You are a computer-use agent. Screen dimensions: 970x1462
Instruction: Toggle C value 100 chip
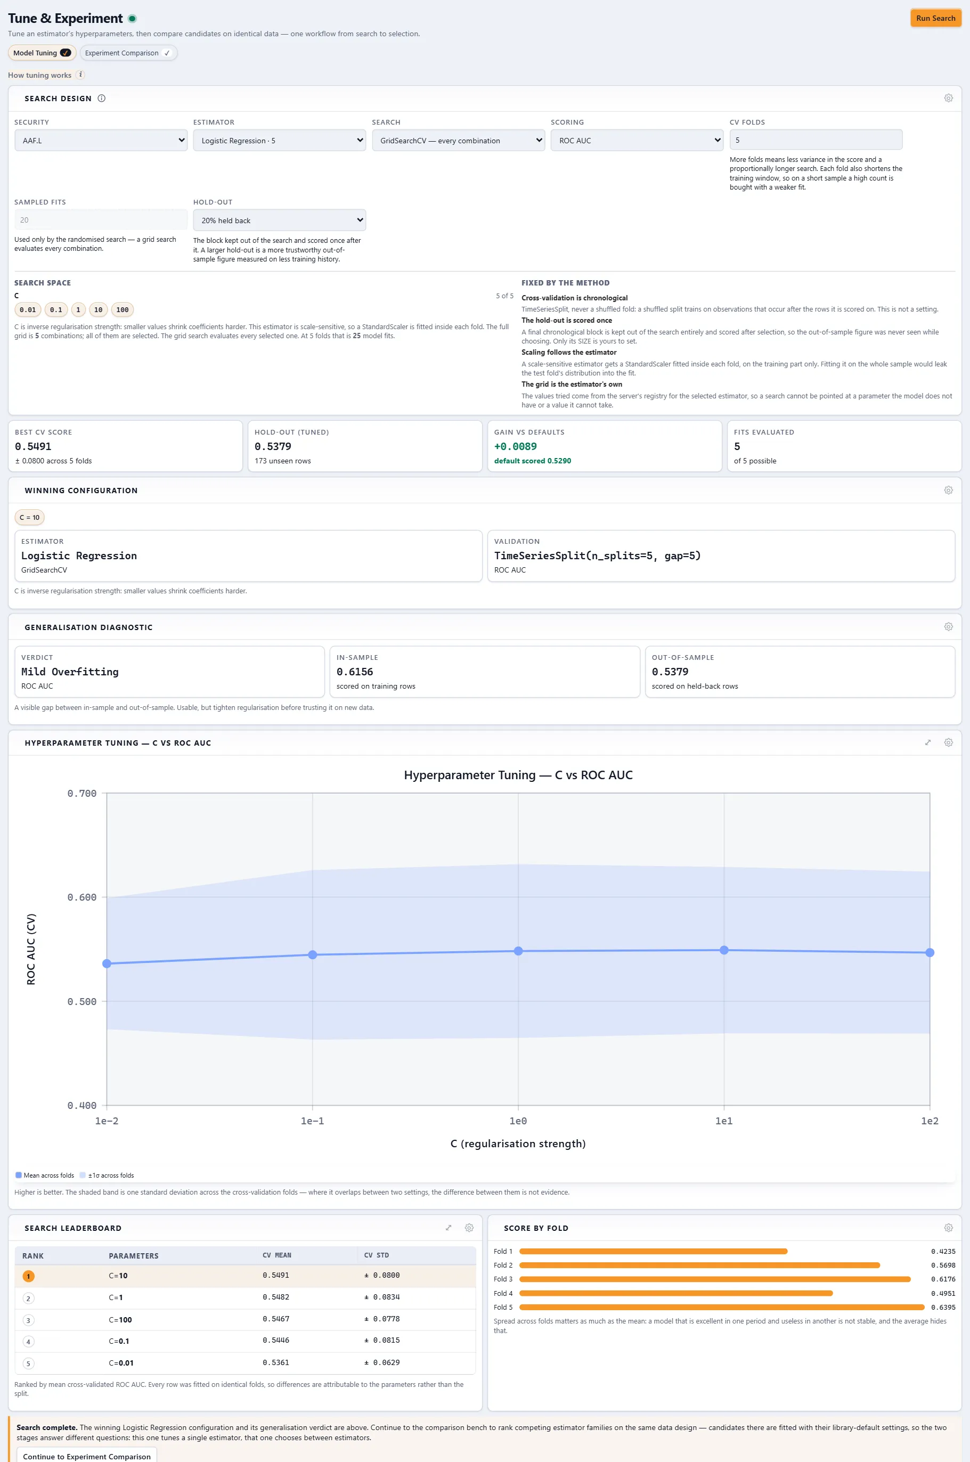pos(123,310)
